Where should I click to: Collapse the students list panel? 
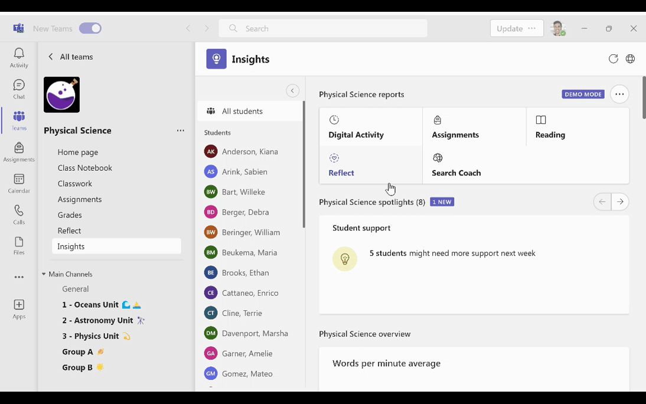pos(293,90)
